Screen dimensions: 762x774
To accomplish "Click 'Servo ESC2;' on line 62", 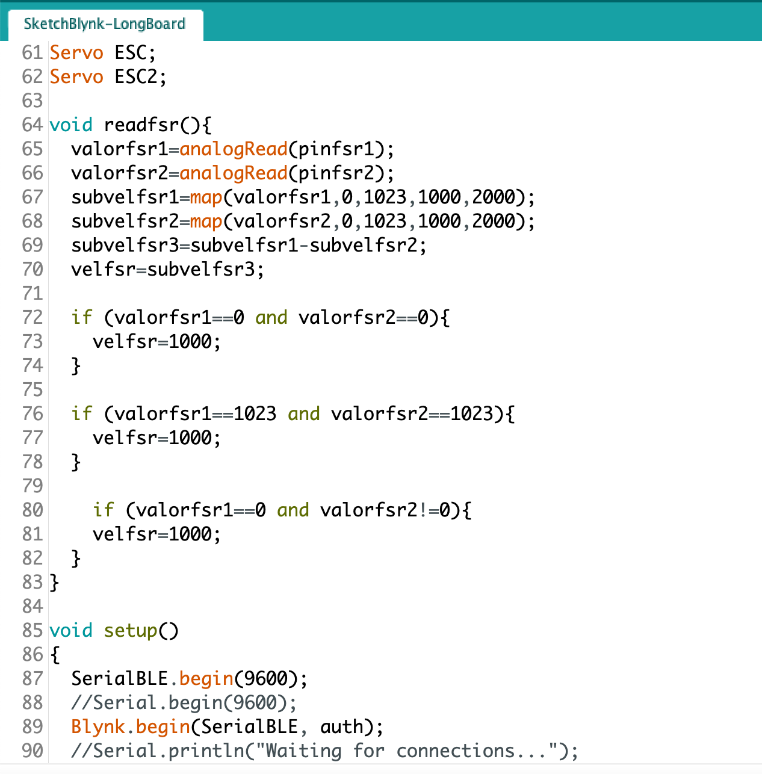I will [108, 77].
